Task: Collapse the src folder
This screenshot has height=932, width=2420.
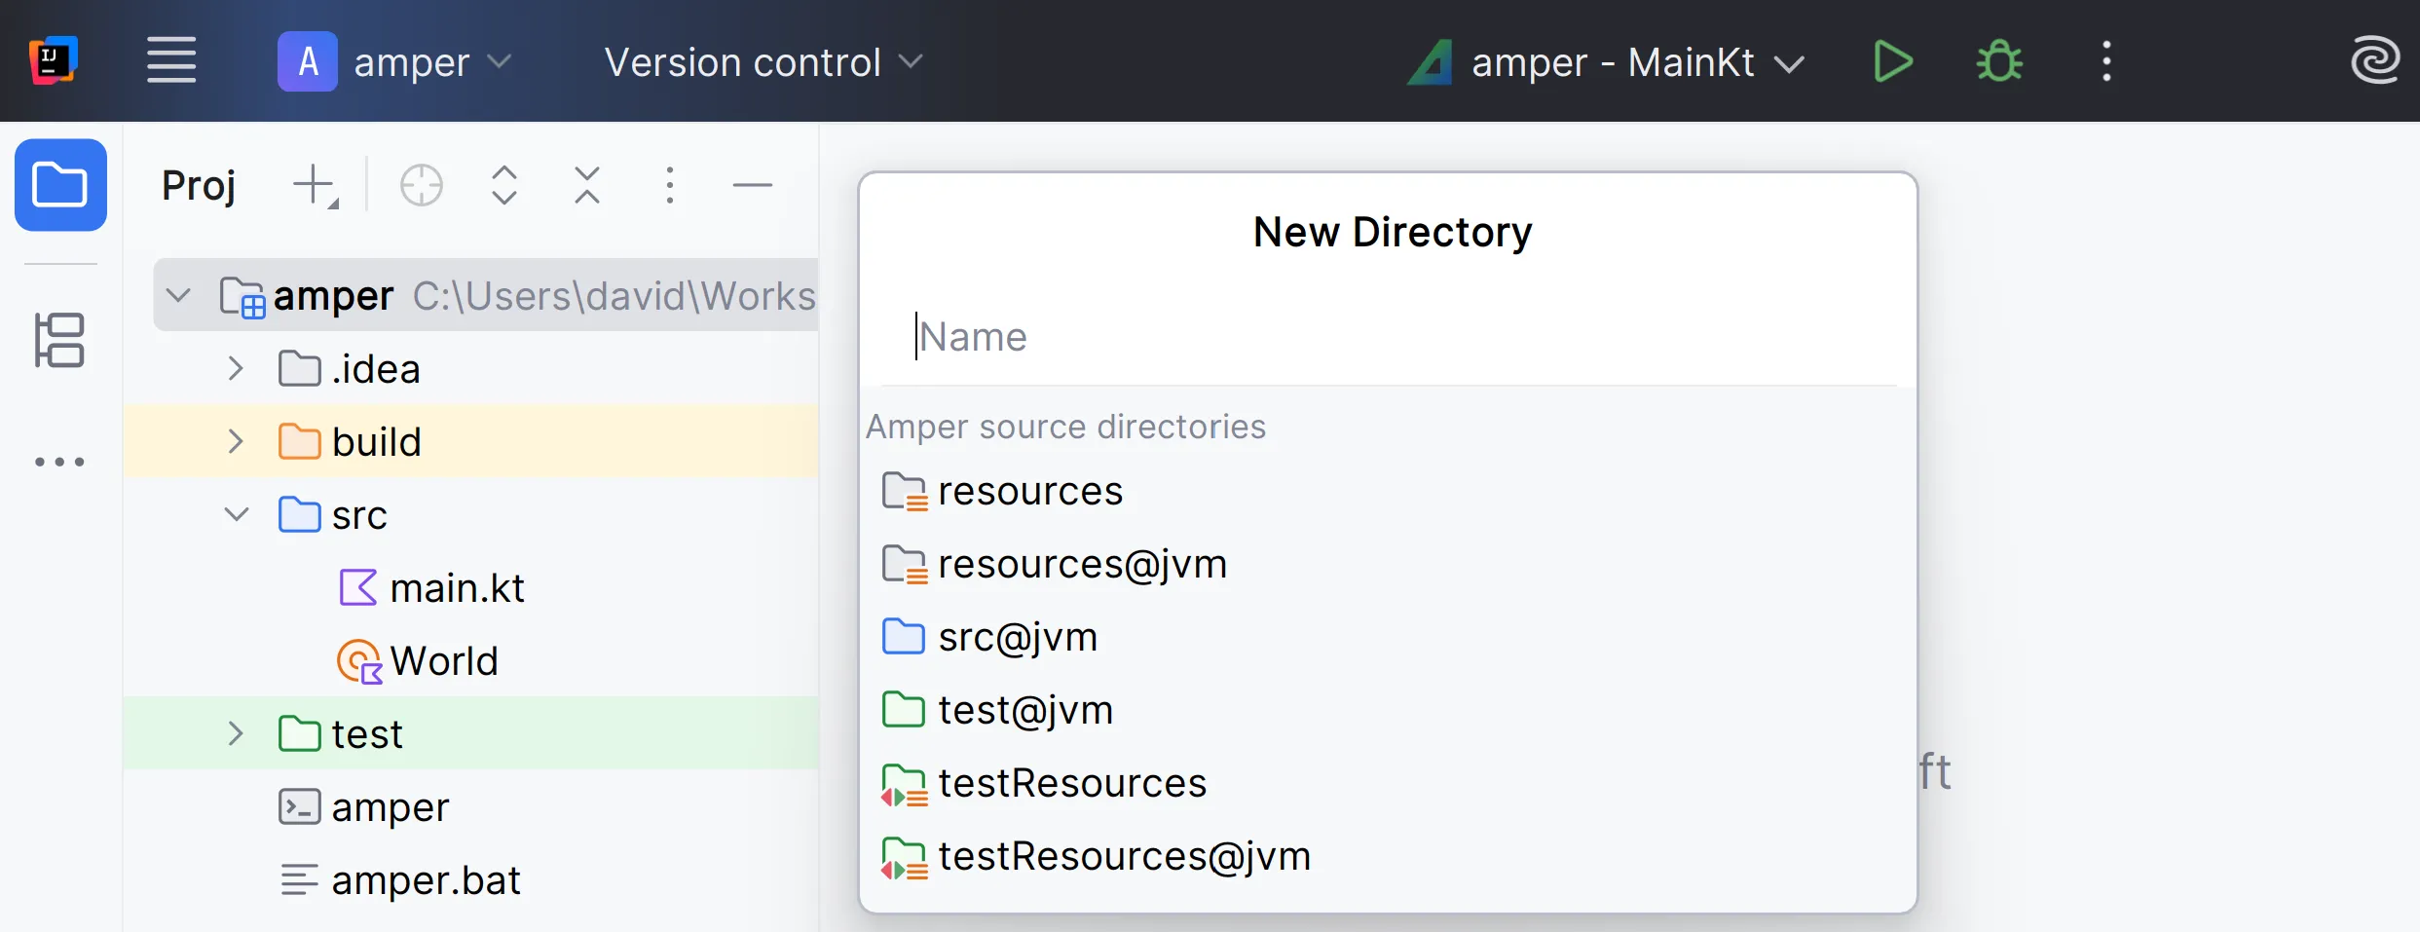Action: 236,514
